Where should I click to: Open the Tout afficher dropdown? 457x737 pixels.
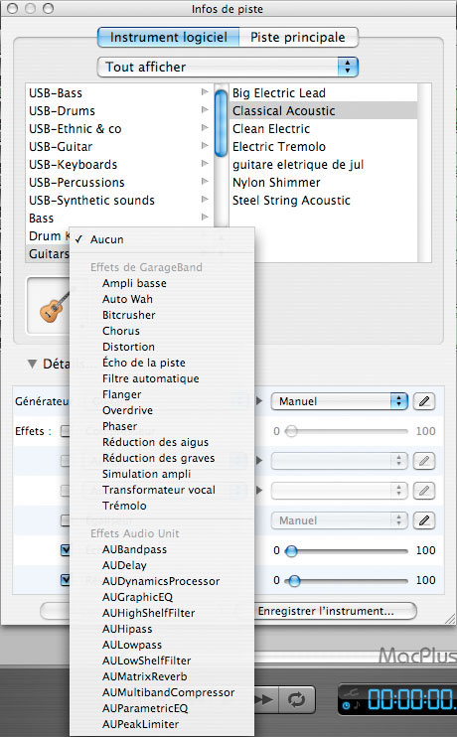coord(228,67)
